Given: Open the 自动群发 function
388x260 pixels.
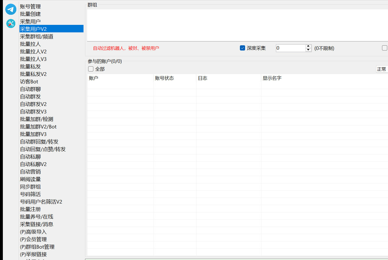Looking at the screenshot, I should pyautogui.click(x=51, y=97).
